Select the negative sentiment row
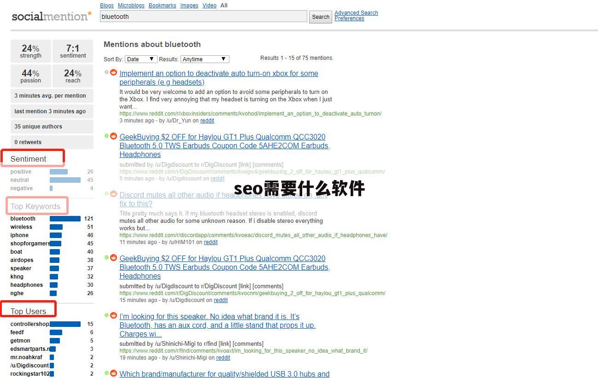The width and height of the screenshot is (598, 378). [x=52, y=188]
